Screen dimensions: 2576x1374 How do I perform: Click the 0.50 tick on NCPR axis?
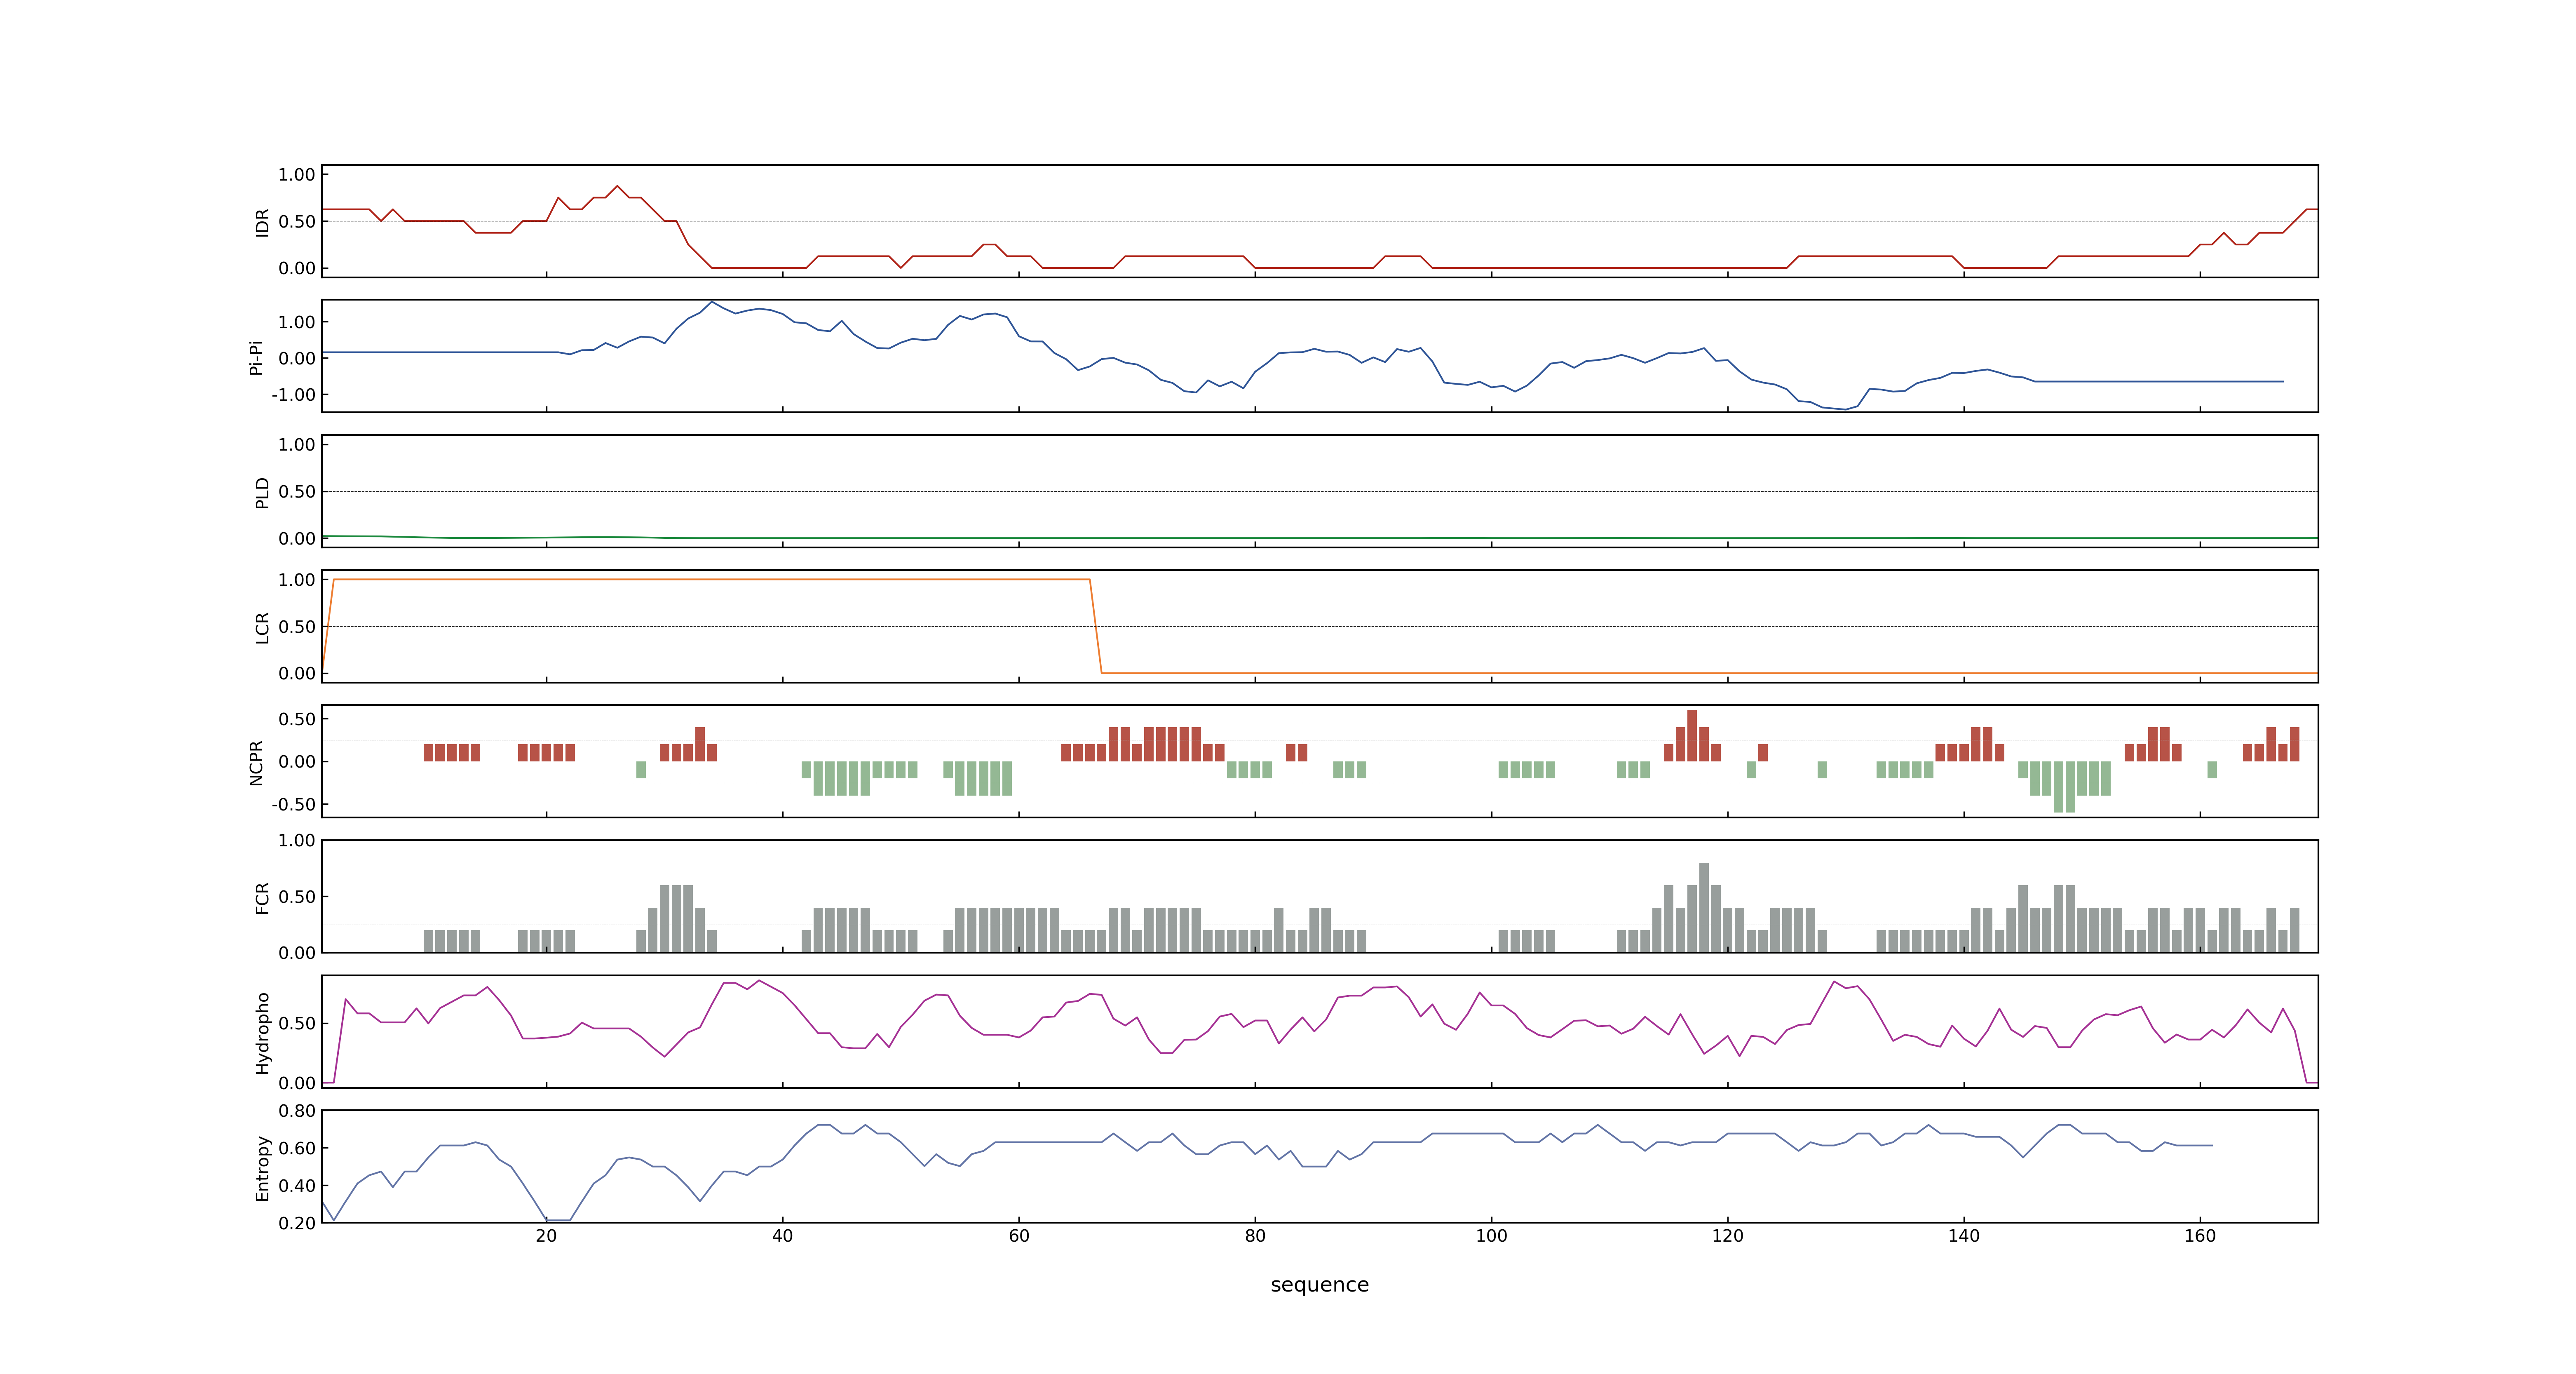pyautogui.click(x=297, y=719)
